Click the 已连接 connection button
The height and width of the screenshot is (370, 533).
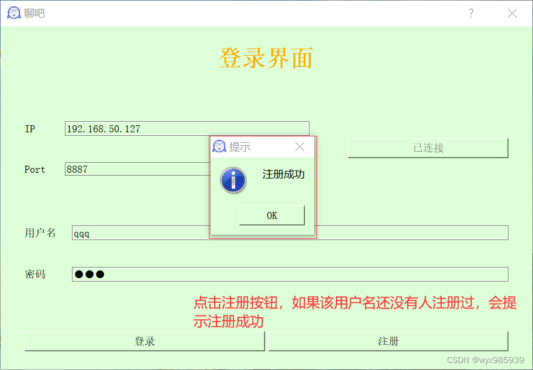point(428,148)
